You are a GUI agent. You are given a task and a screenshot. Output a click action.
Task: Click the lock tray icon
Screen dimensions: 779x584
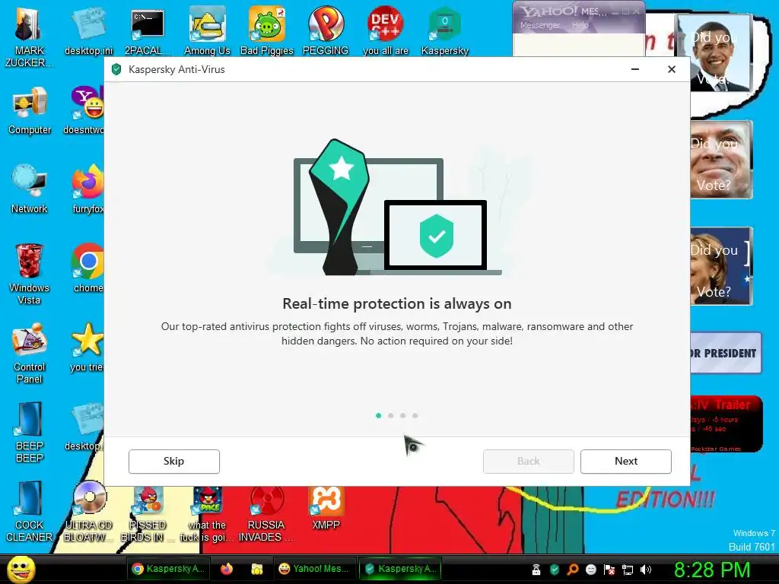536,570
